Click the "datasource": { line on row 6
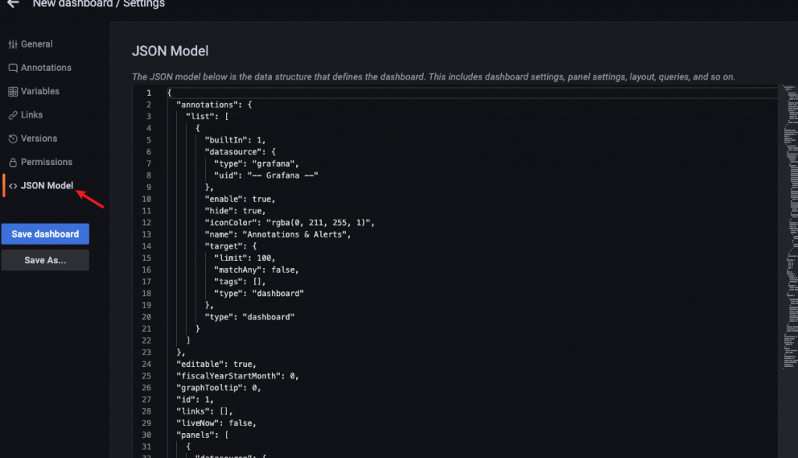 click(240, 152)
